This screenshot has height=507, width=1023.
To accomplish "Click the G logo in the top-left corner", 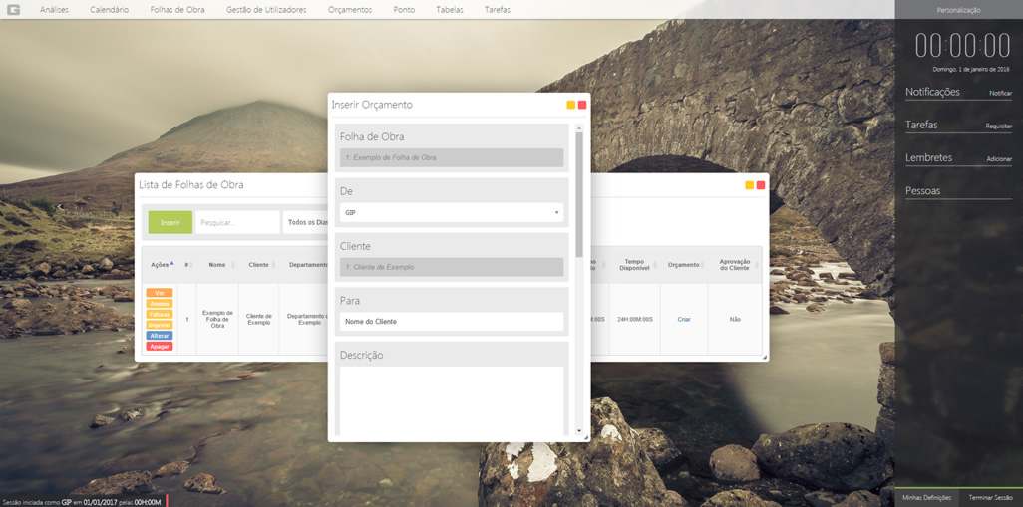I will pyautogui.click(x=13, y=10).
